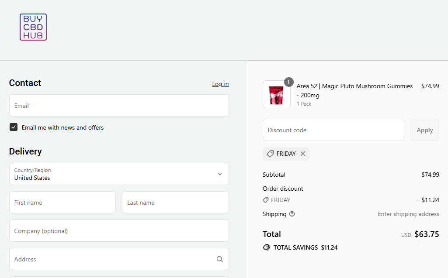The height and width of the screenshot is (278, 448).
Task: Uncheck Email me with news and offers
Action: (14, 127)
